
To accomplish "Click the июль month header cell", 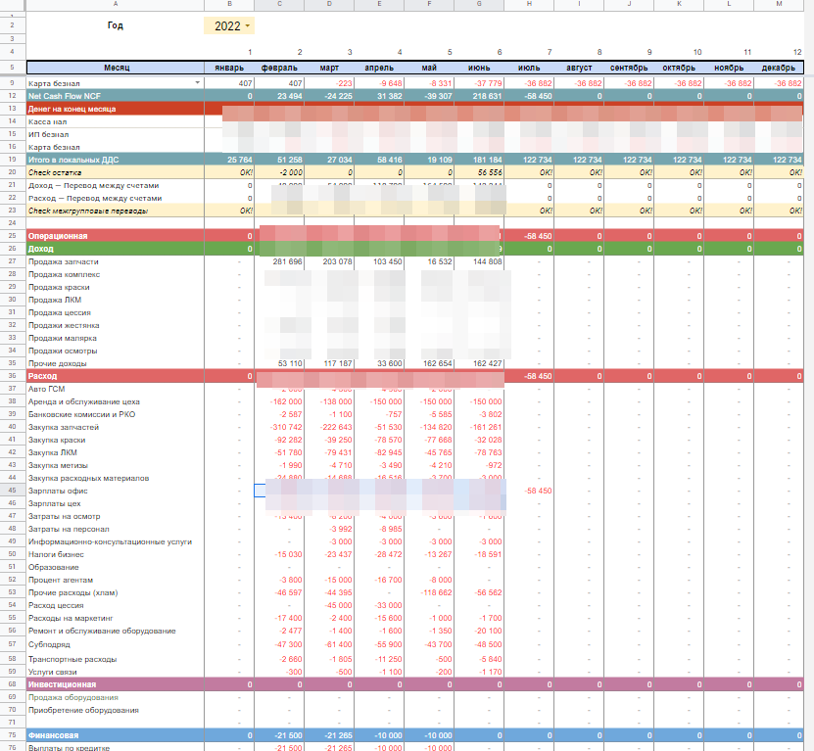I will tap(529, 68).
